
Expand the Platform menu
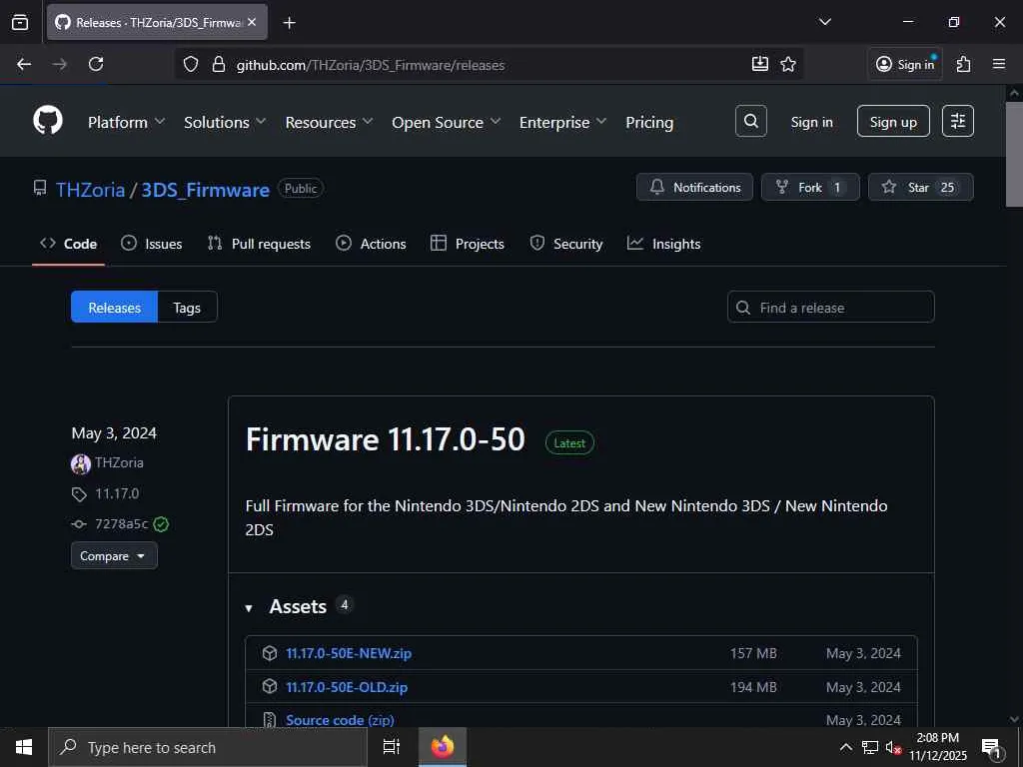click(127, 122)
